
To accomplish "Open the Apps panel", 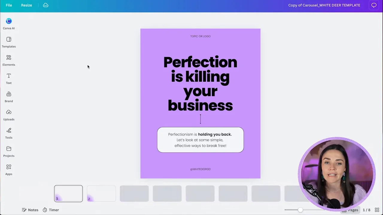I will (9, 170).
